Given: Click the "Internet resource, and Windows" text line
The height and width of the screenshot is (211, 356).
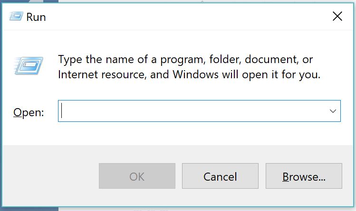Looking at the screenshot, I should [x=138, y=74].
